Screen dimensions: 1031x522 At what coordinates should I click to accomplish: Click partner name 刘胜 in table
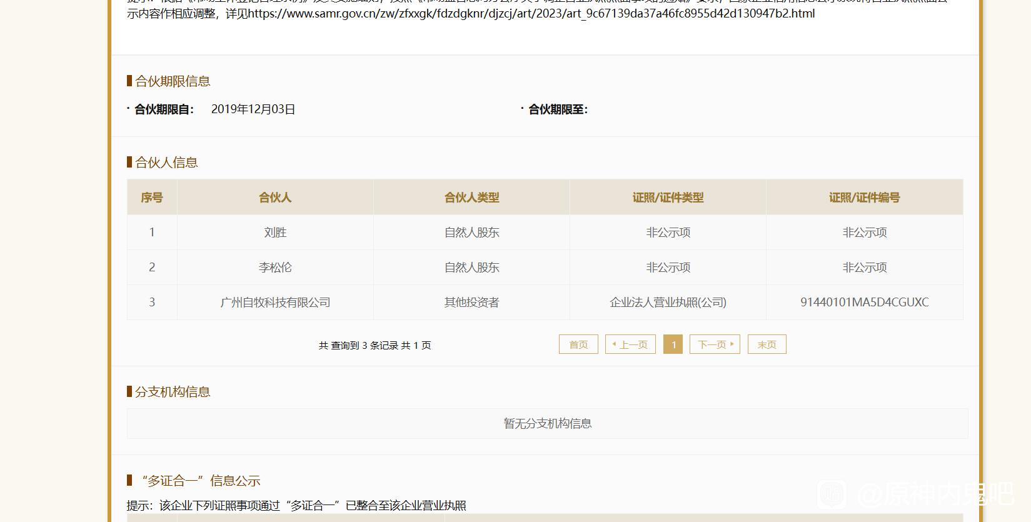click(275, 233)
